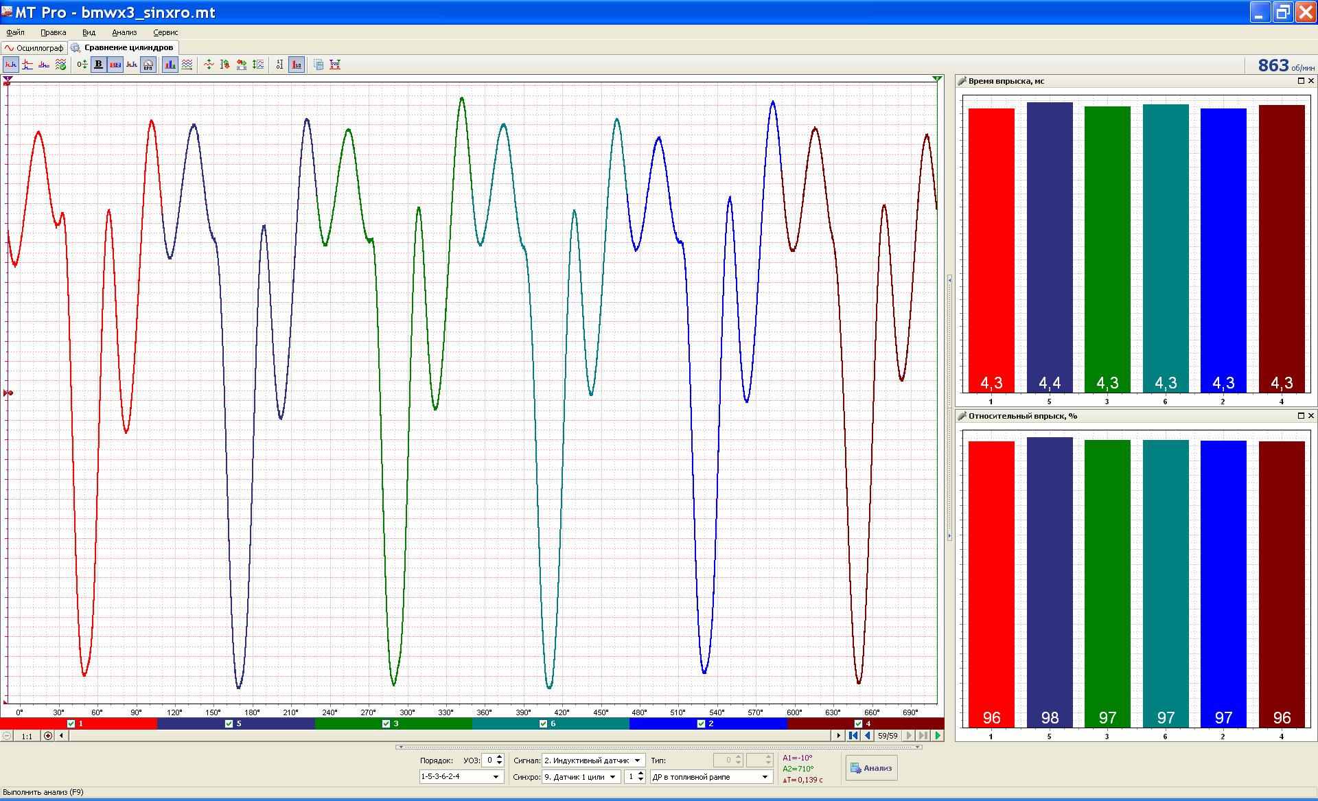Click the waveform with green checkmark icon
1318x801 pixels.
(60, 65)
